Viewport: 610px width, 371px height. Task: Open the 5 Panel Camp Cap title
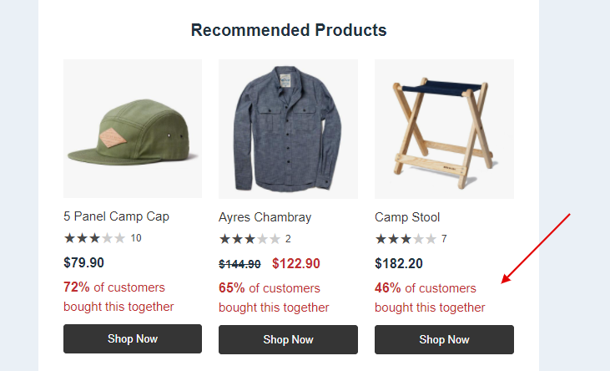tap(116, 216)
